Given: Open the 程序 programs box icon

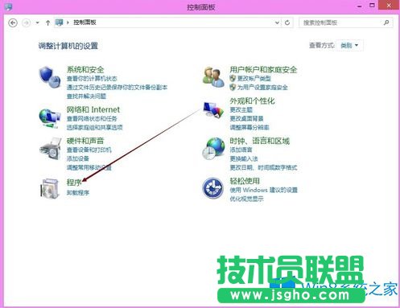Looking at the screenshot, I should 50,188.
